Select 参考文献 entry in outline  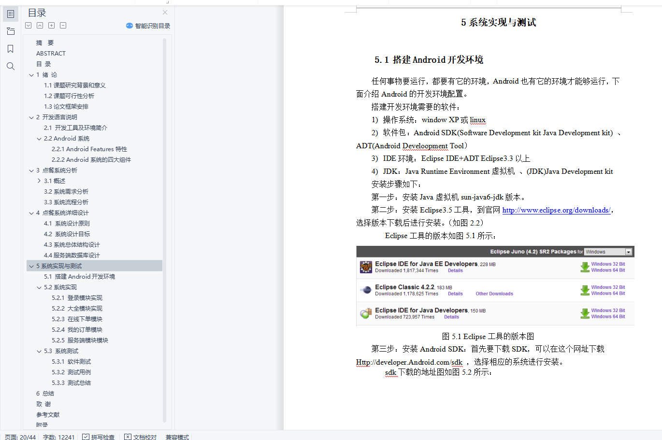(48, 415)
